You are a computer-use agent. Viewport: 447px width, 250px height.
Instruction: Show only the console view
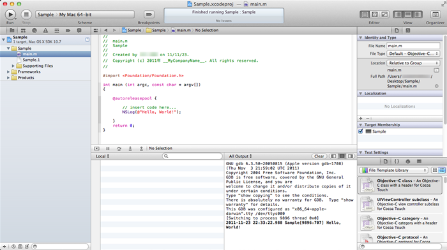click(x=351, y=156)
